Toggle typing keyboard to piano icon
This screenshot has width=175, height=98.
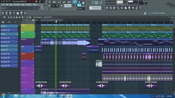[x=75, y=2]
